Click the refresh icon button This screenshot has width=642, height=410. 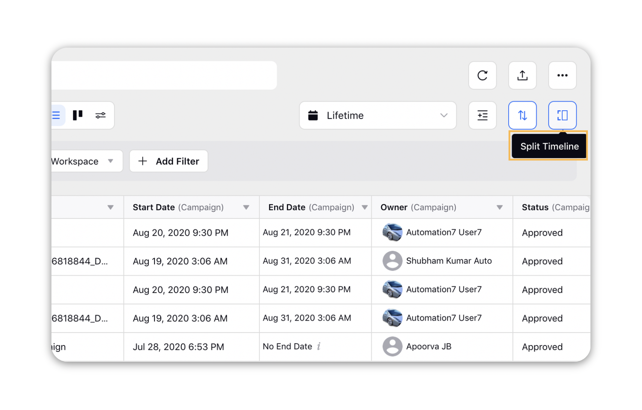[482, 75]
